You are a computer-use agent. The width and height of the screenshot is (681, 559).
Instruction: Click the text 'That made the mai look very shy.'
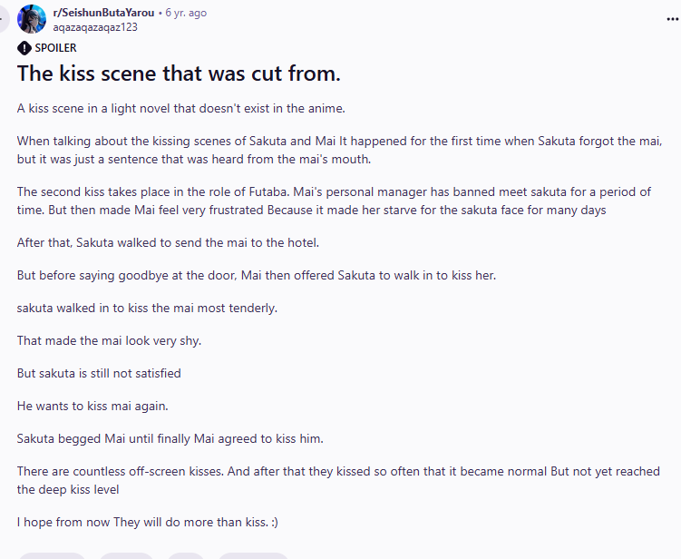(x=109, y=340)
